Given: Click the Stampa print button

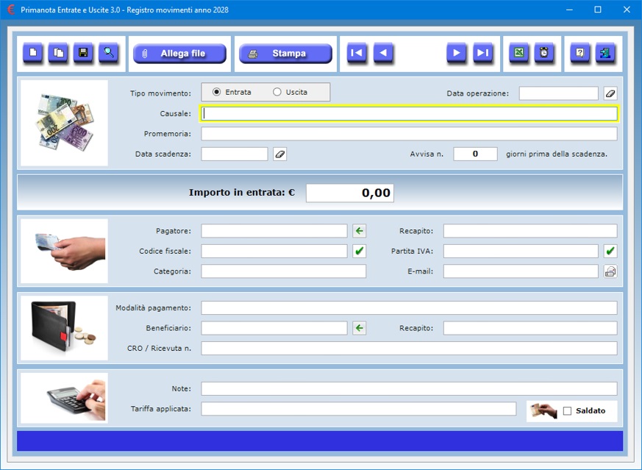Looking at the screenshot, I should [286, 54].
